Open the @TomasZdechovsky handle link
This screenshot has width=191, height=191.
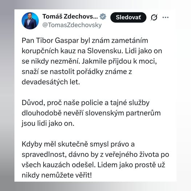pos(72,25)
